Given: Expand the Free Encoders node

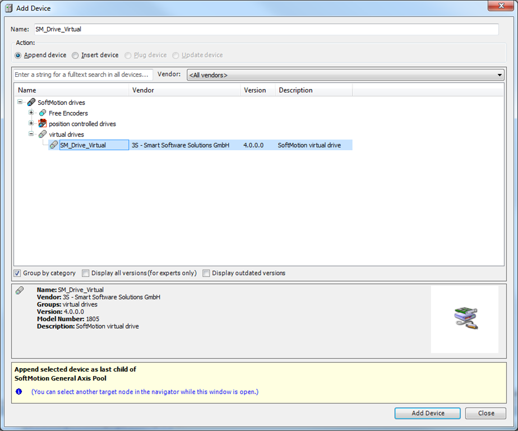Looking at the screenshot, I should 31,113.
